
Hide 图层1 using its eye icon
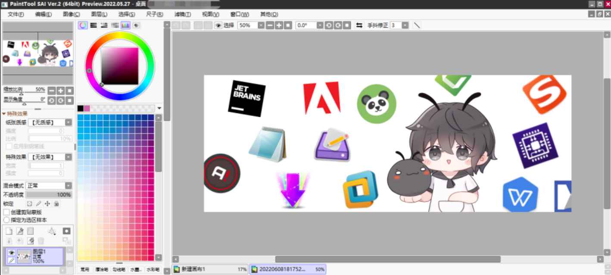point(11,253)
